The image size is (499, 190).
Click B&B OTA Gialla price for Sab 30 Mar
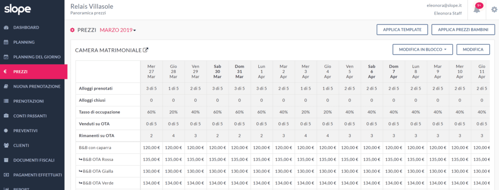217,171
